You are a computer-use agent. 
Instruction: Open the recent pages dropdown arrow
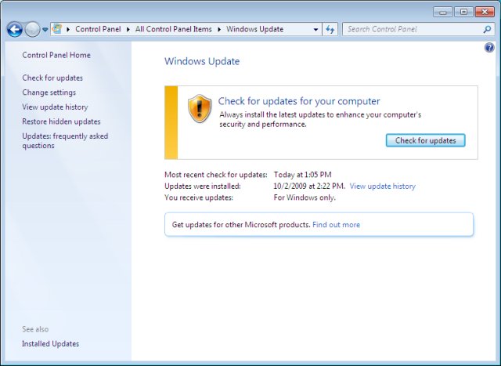pos(45,30)
